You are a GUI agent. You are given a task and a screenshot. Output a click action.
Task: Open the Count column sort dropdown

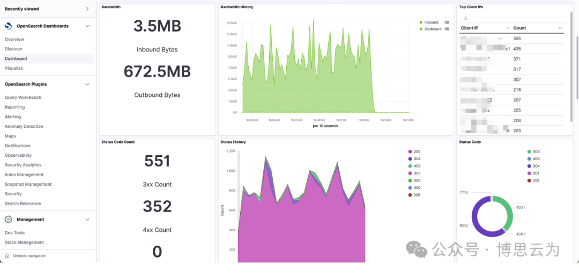(x=560, y=28)
